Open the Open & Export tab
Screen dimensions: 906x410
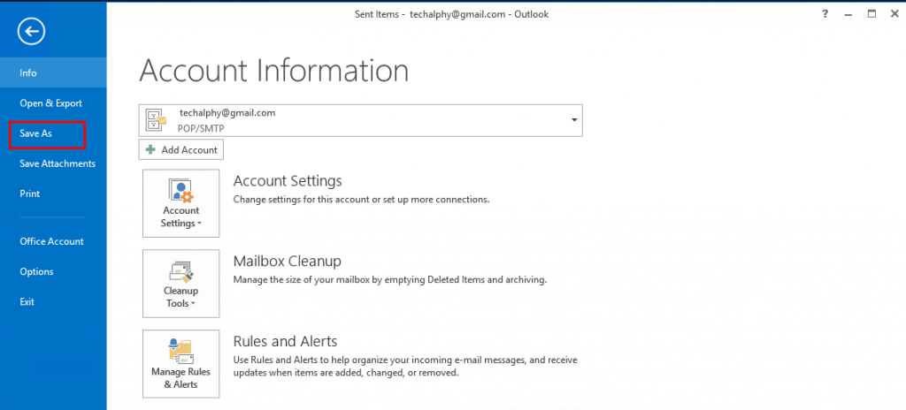point(53,102)
